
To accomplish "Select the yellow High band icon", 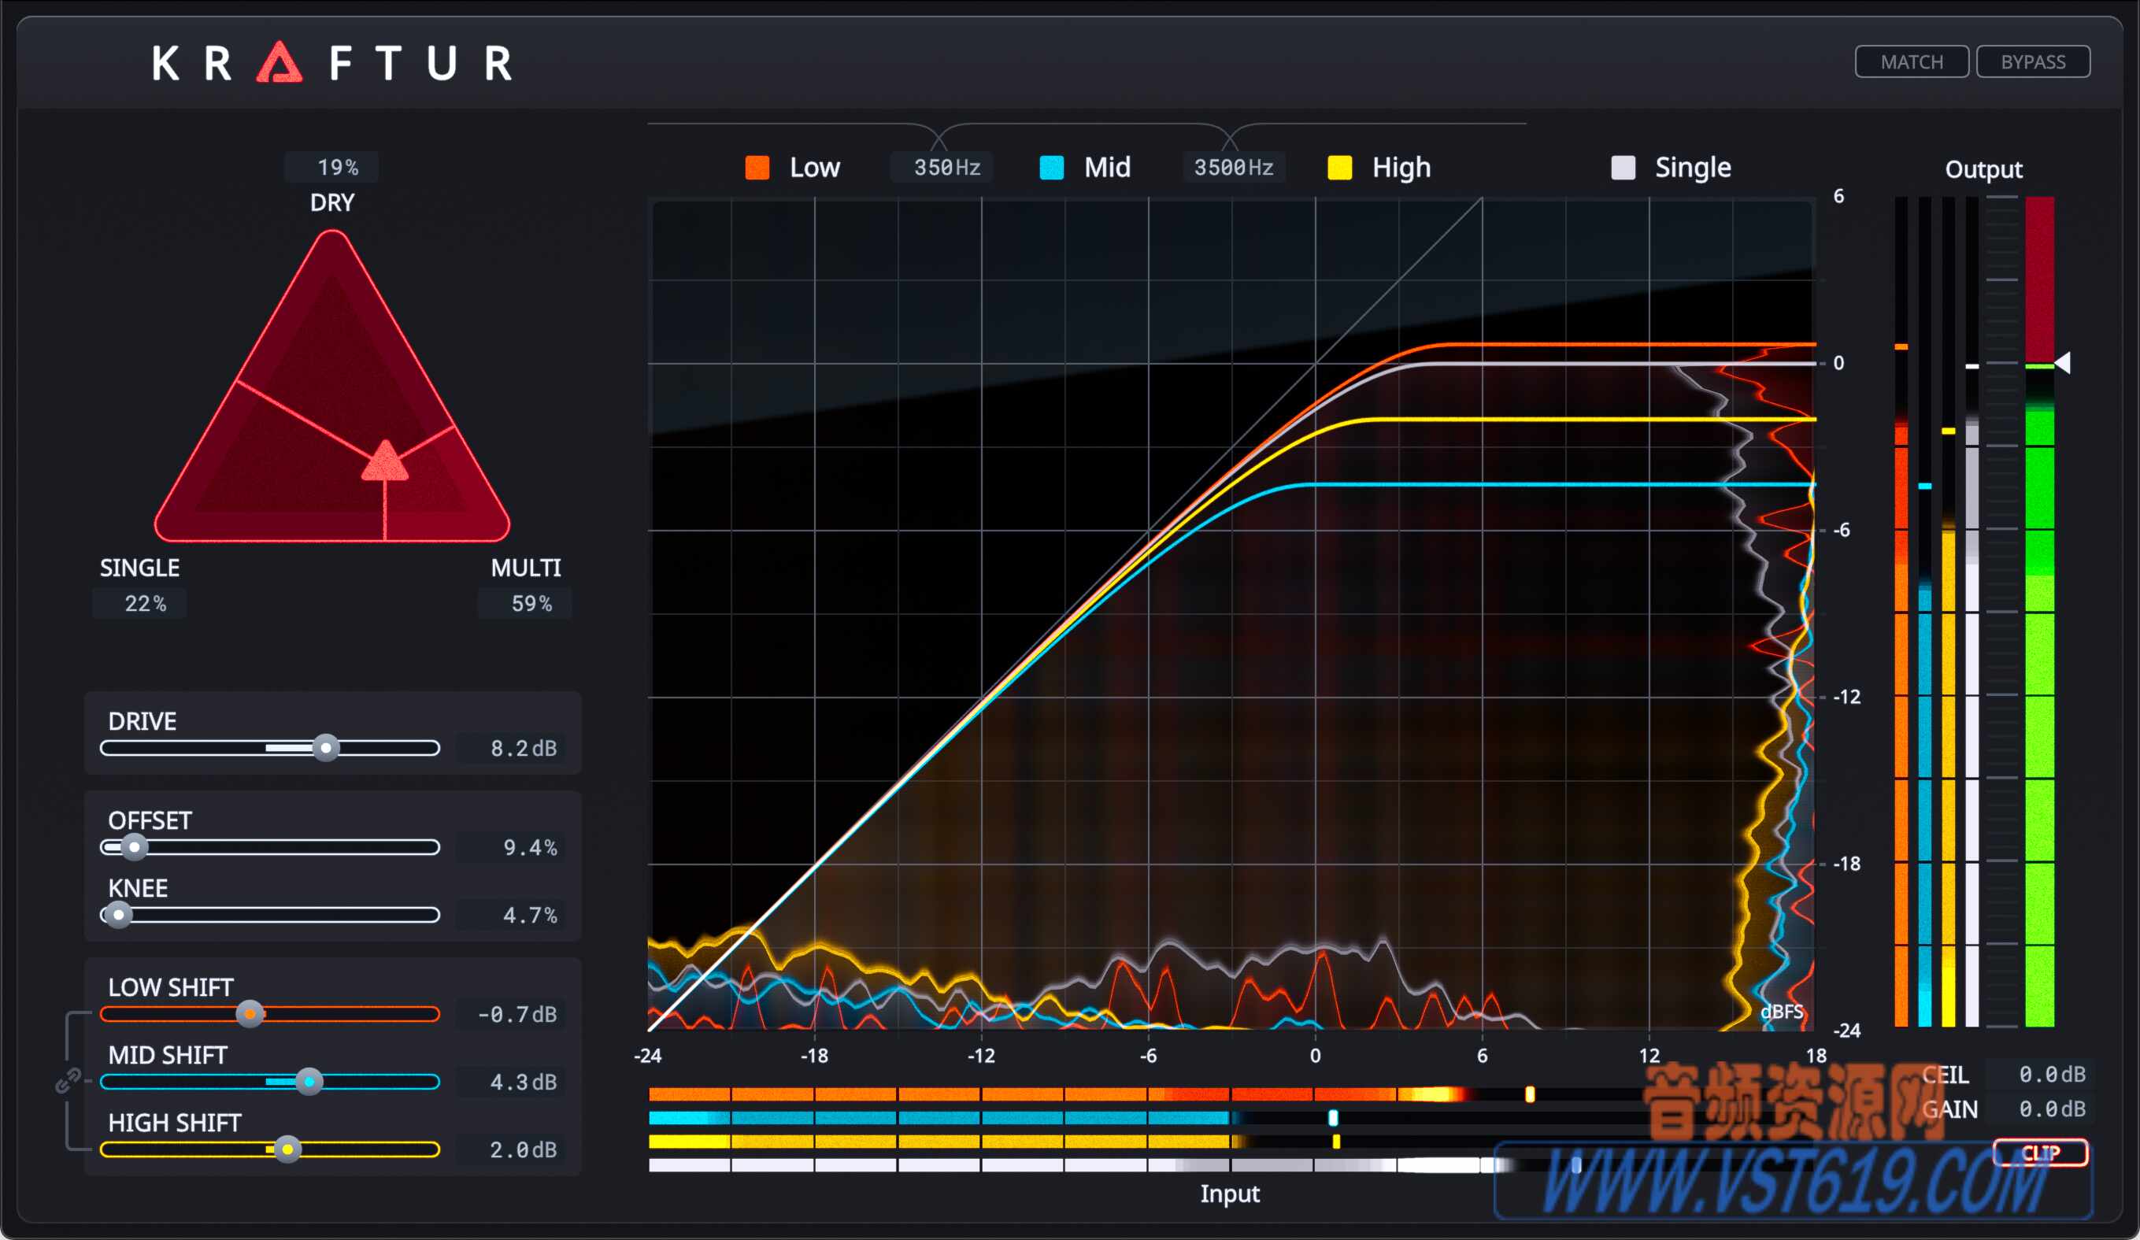I will click(x=1340, y=168).
